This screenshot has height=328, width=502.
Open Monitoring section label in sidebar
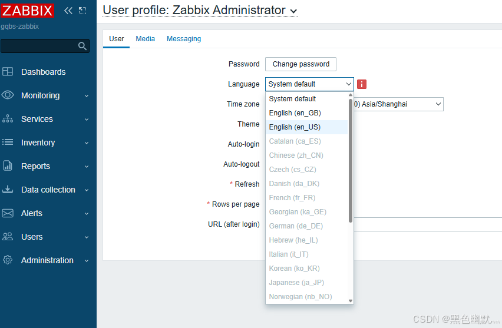point(40,95)
